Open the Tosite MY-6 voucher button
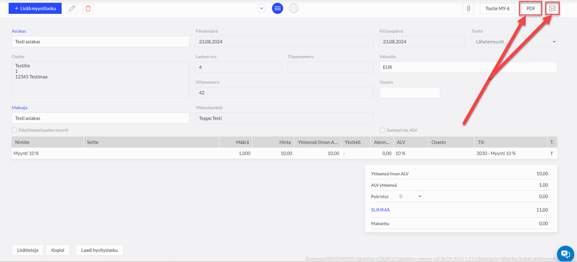 click(497, 9)
